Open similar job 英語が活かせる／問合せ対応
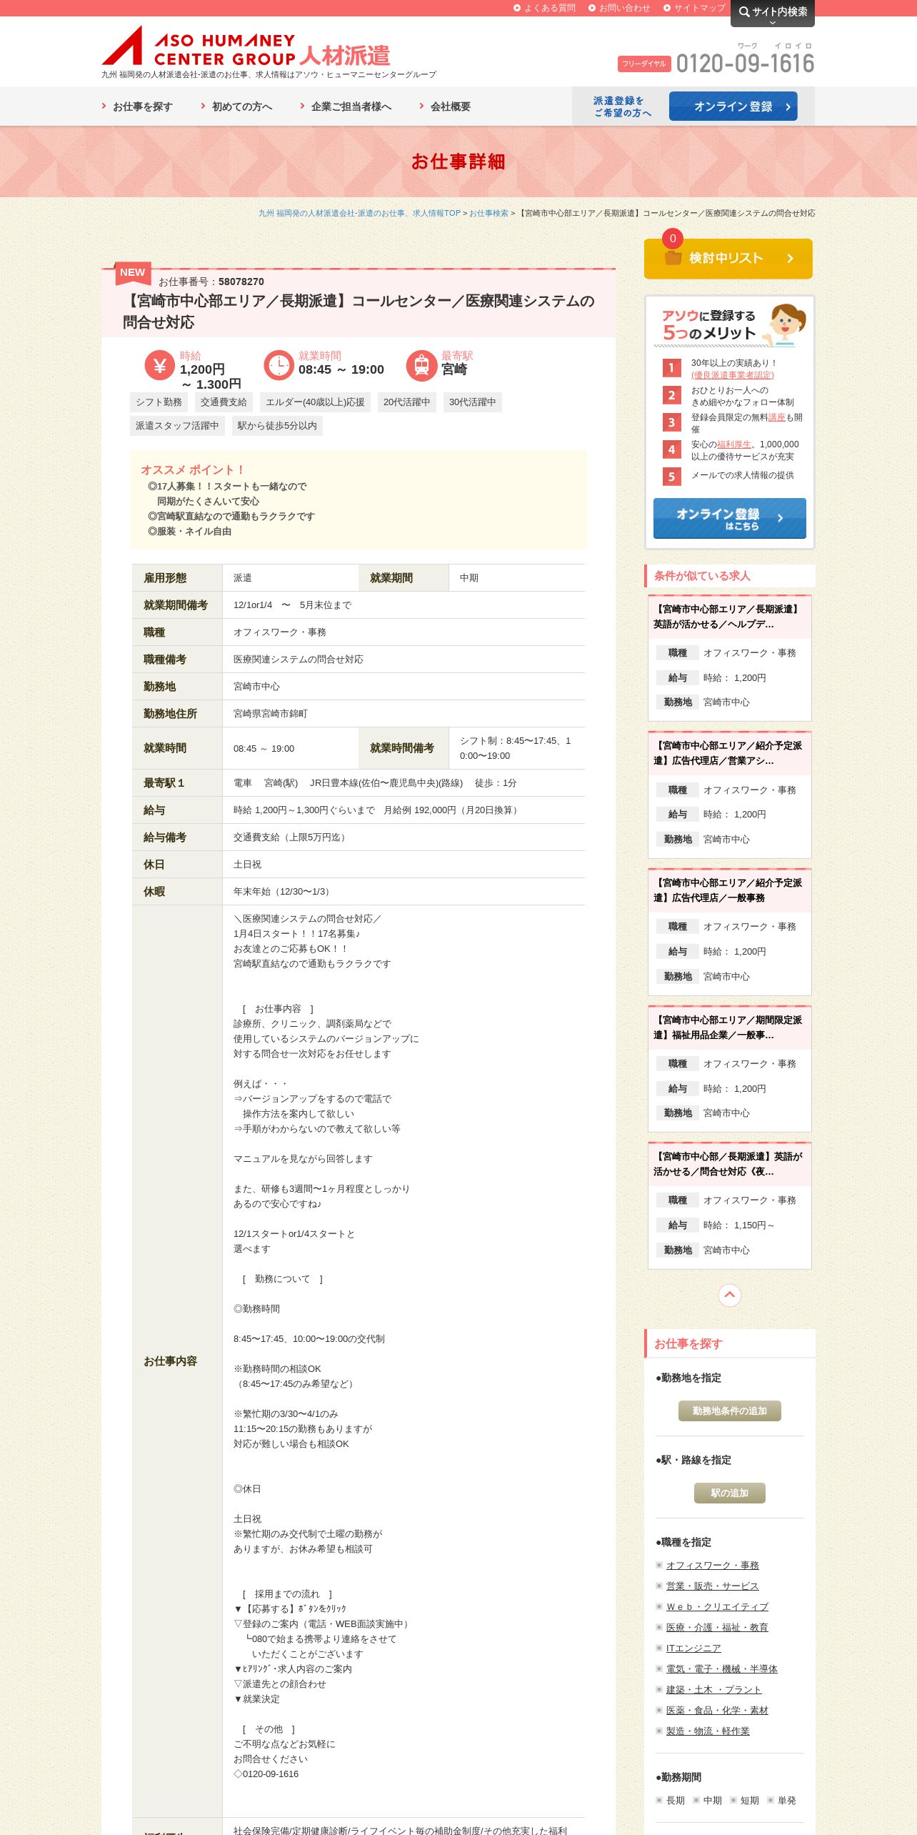The image size is (917, 1835). 729,1164
